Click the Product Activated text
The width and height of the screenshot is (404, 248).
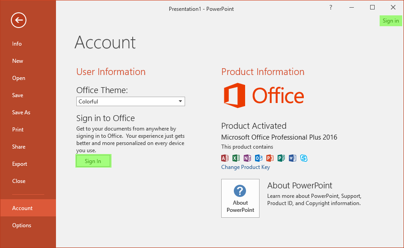coord(254,126)
